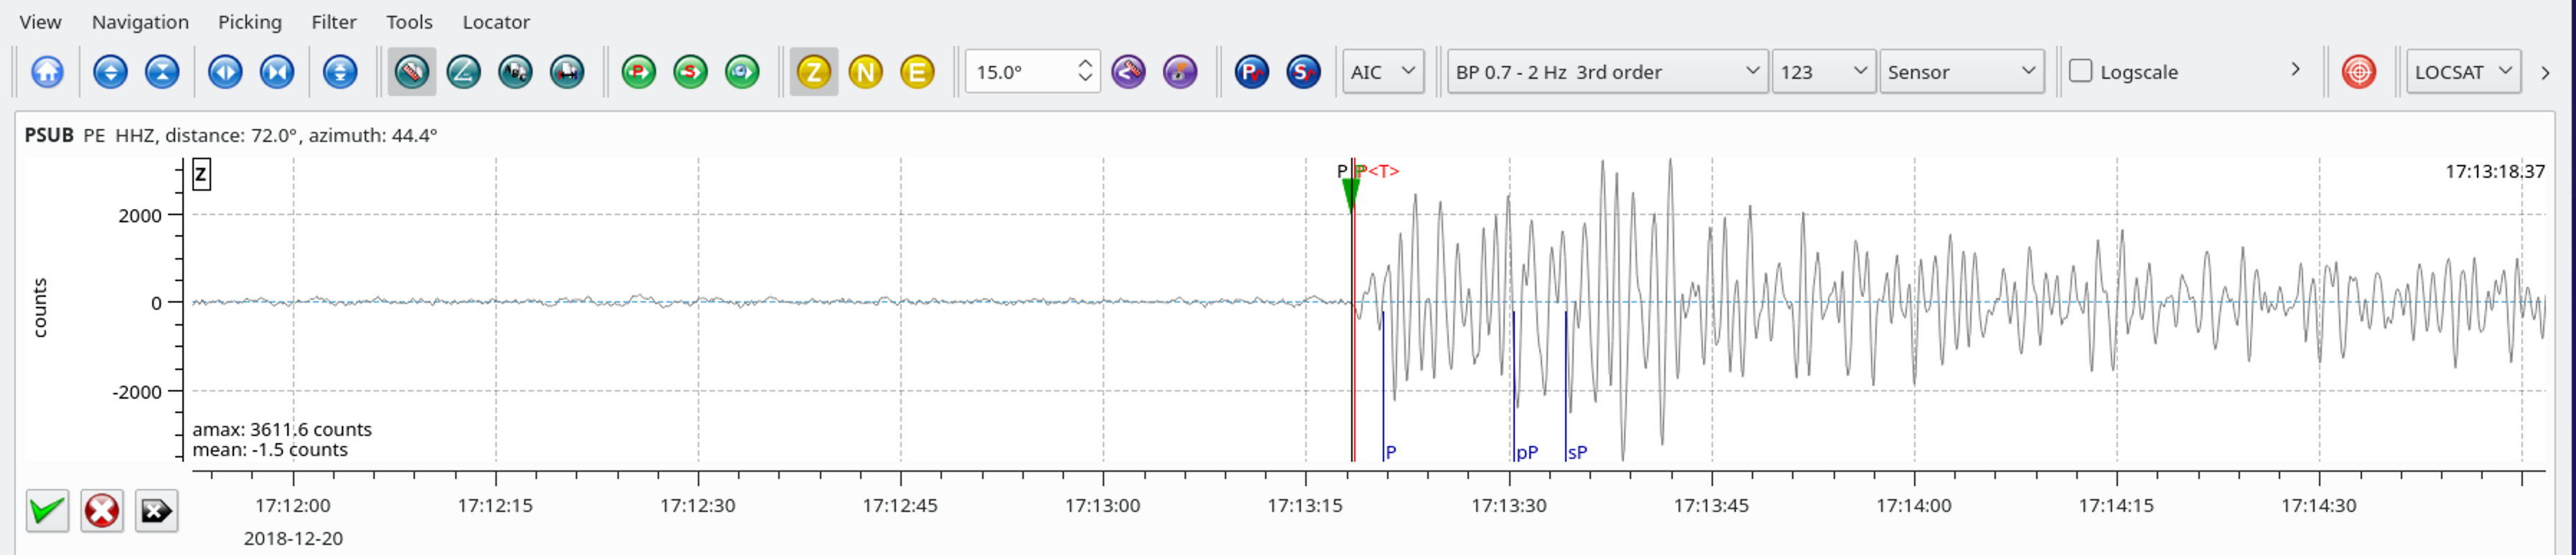This screenshot has height=555, width=2576.
Task: Click the PSUB station name label
Action: click(49, 135)
